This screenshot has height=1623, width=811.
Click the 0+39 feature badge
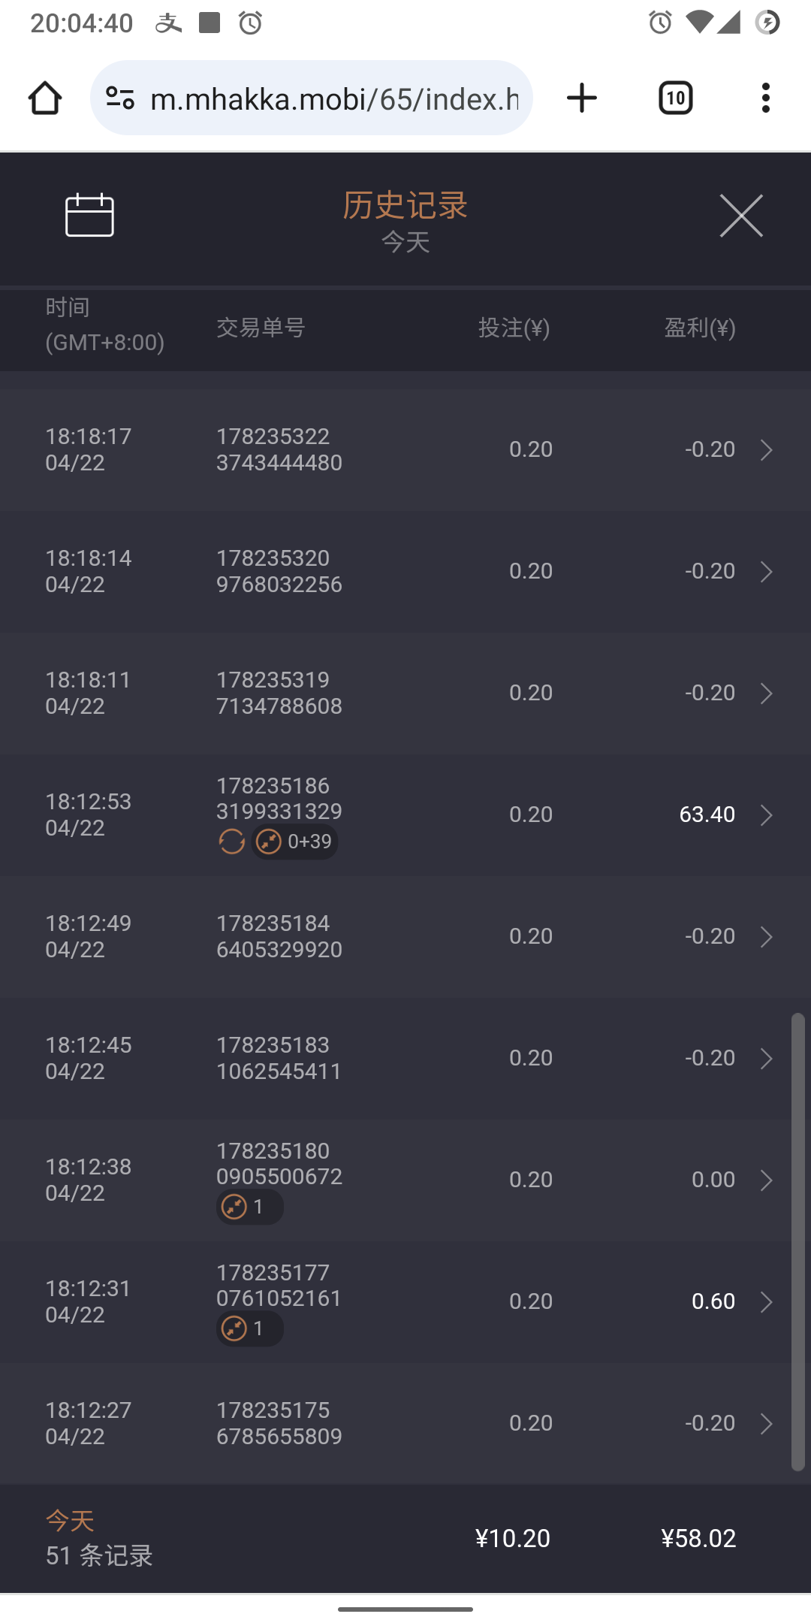click(x=295, y=842)
